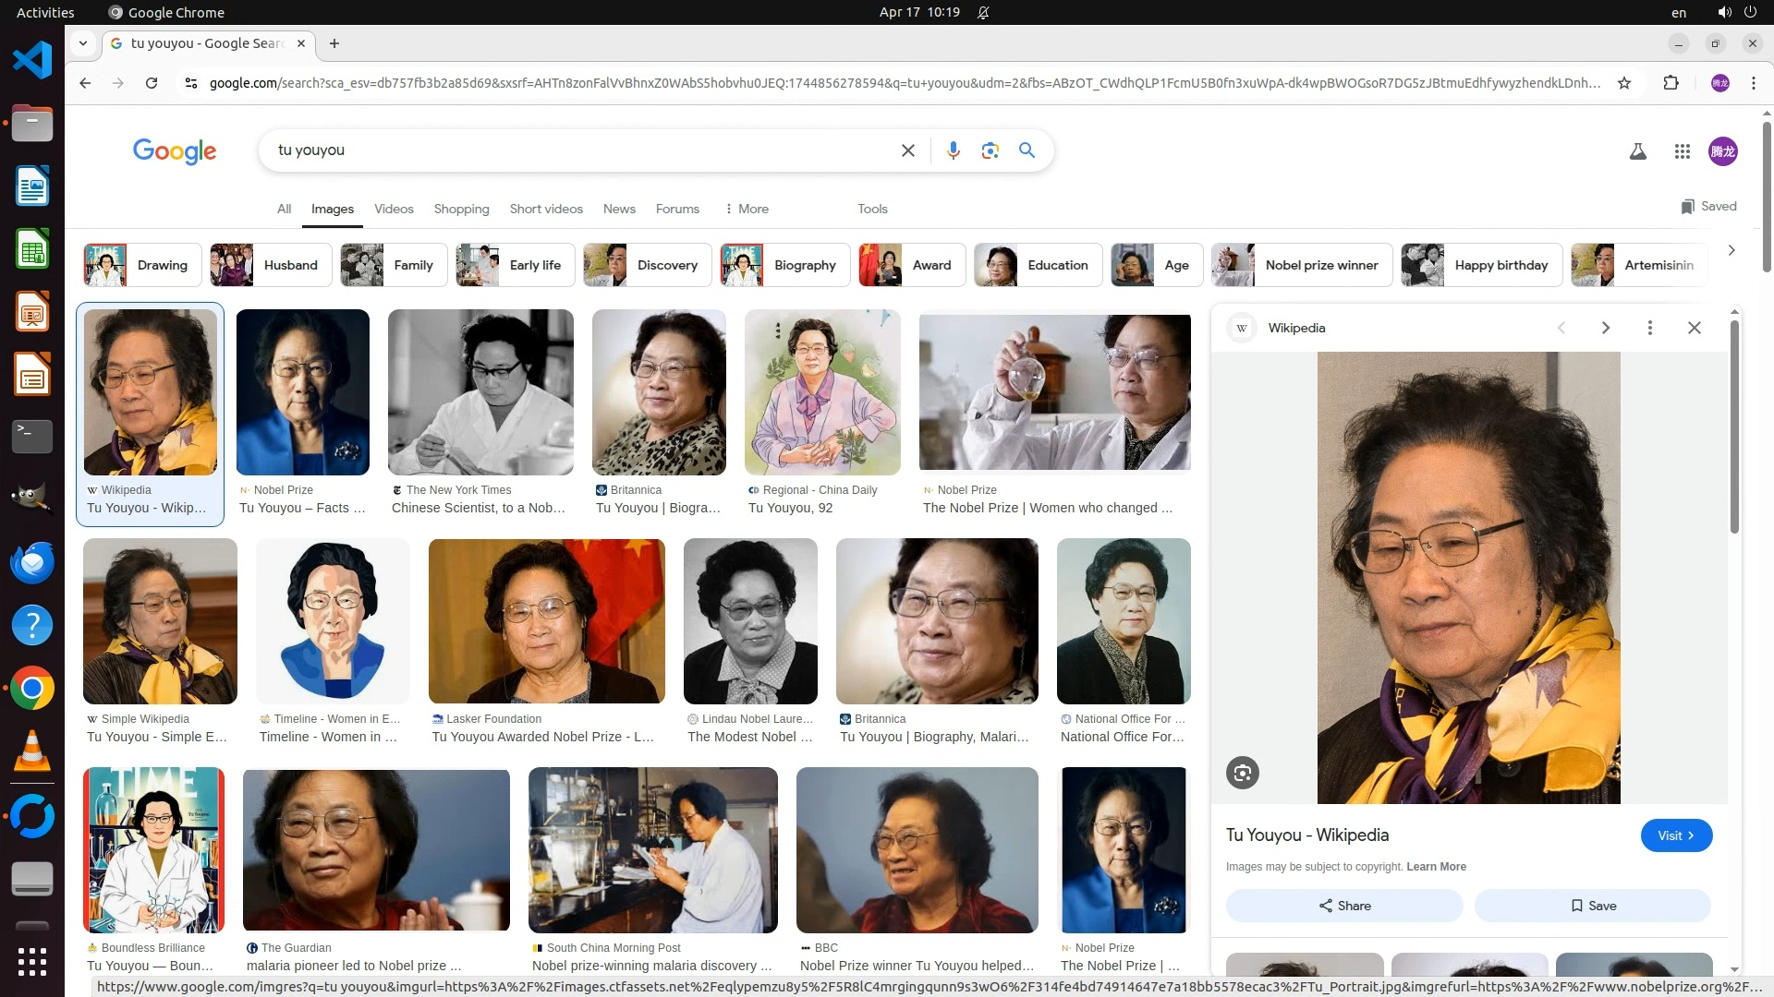Viewport: 1774px width, 997px height.
Task: Switch to the News tab
Action: coord(619,209)
